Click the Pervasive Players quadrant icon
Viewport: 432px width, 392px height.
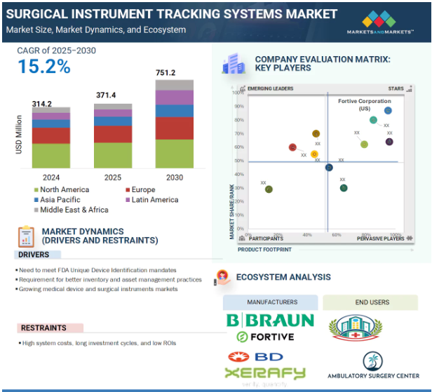410,238
